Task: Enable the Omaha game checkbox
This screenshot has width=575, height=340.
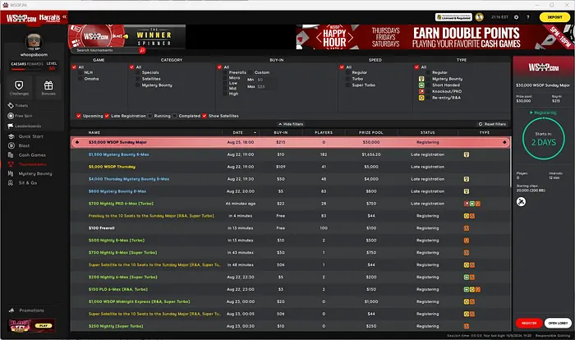Action: (x=80, y=79)
